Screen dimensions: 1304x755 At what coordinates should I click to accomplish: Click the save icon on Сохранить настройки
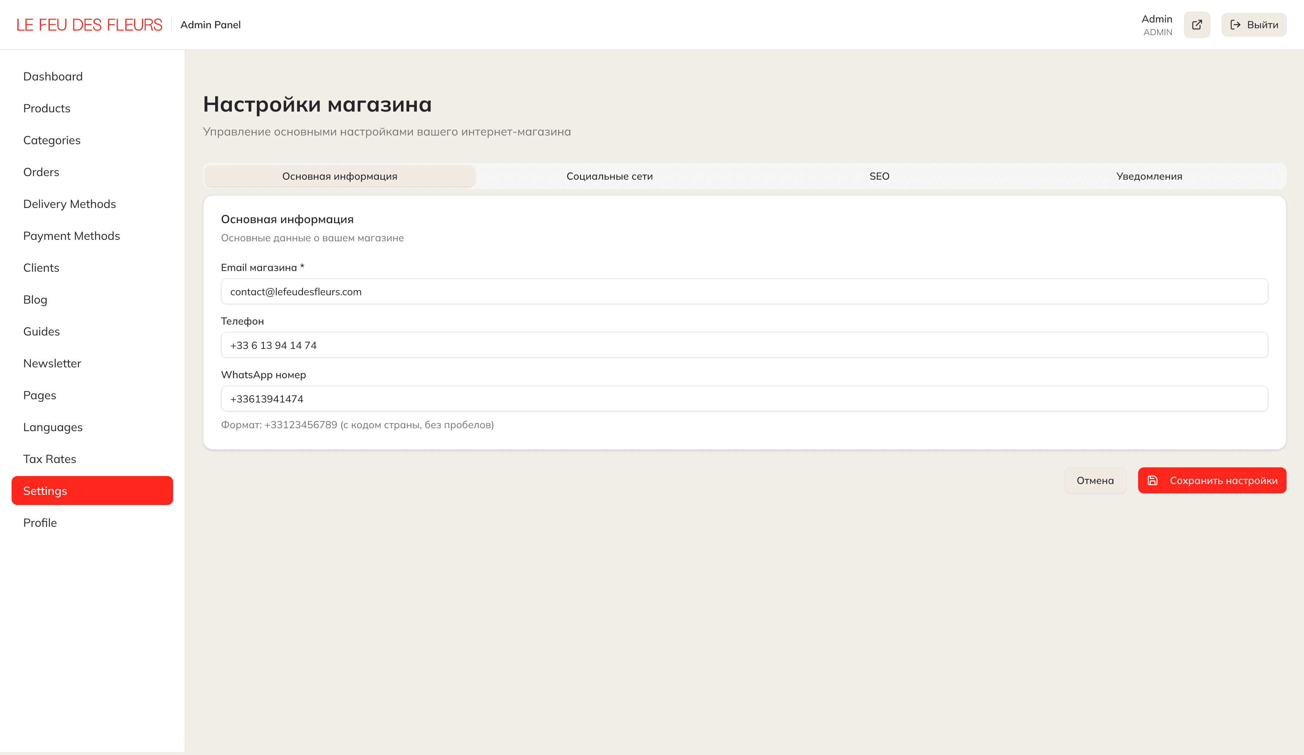(x=1152, y=480)
